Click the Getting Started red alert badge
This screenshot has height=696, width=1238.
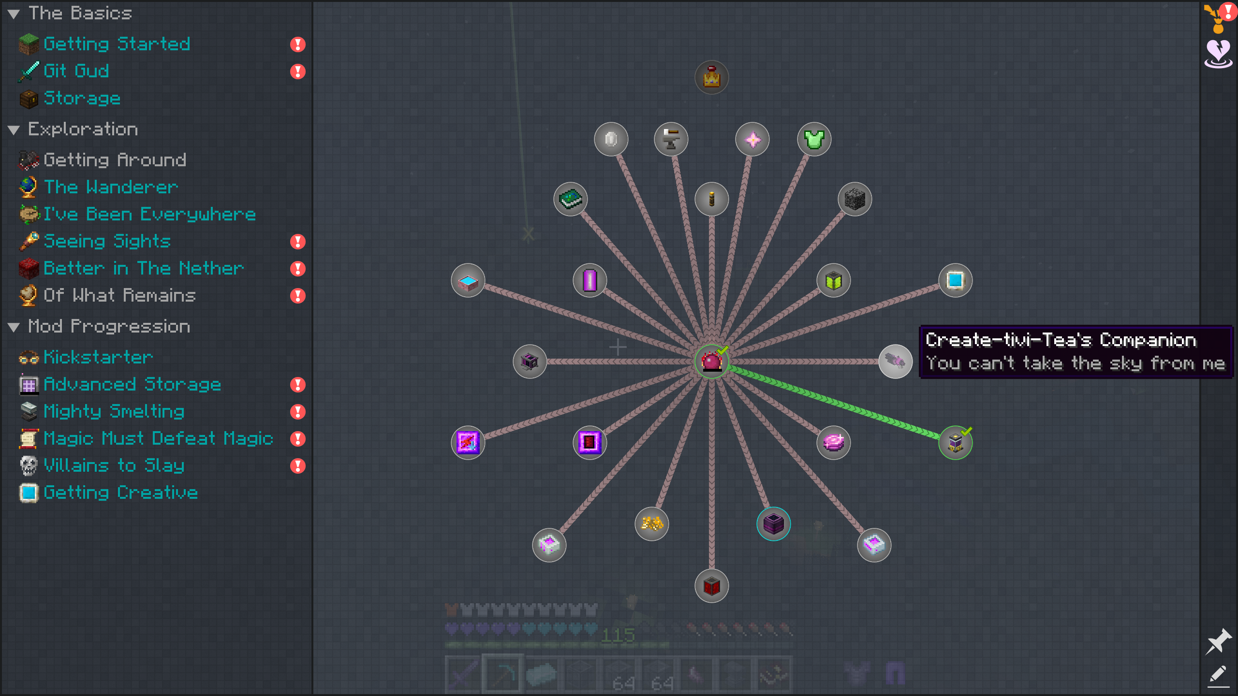(x=298, y=44)
